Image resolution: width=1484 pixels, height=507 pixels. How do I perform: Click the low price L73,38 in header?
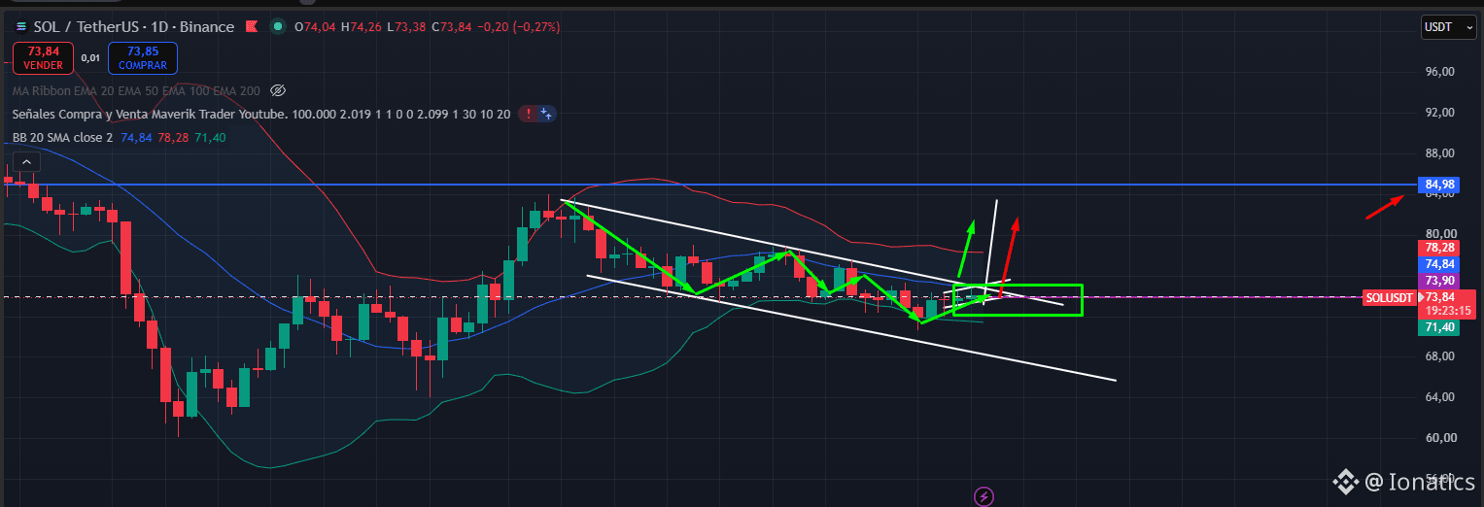point(404,27)
